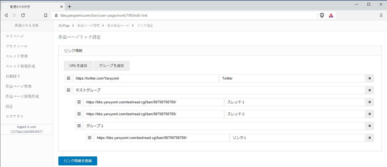The image size is (387, 167).
Task: Click the drag handle beside リンク１ entry
Action: tap(90, 138)
